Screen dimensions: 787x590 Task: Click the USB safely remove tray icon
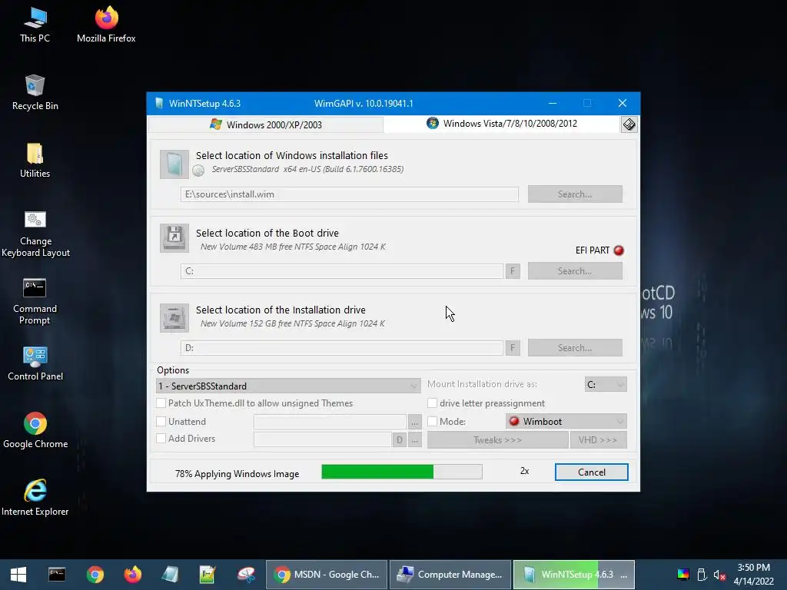pyautogui.click(x=702, y=575)
